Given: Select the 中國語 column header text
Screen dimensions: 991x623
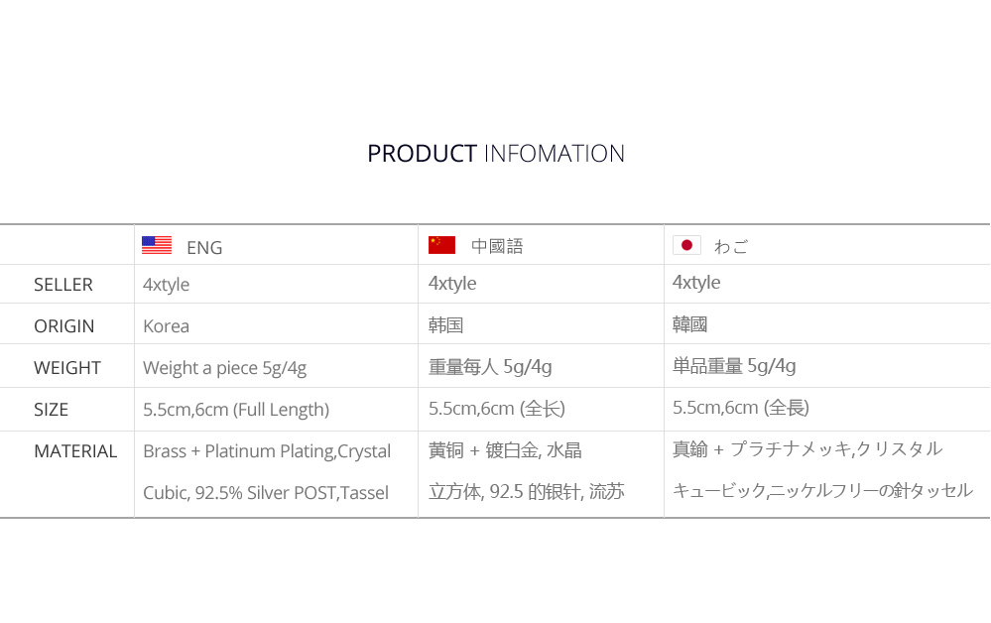Looking at the screenshot, I should point(497,246).
